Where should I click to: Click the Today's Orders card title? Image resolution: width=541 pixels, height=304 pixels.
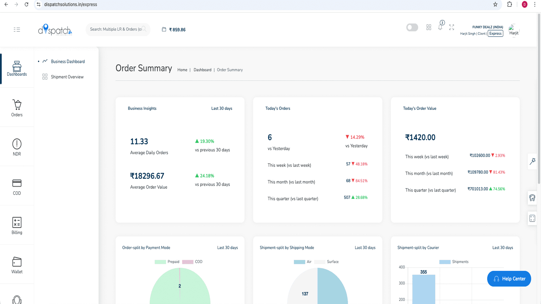click(278, 108)
